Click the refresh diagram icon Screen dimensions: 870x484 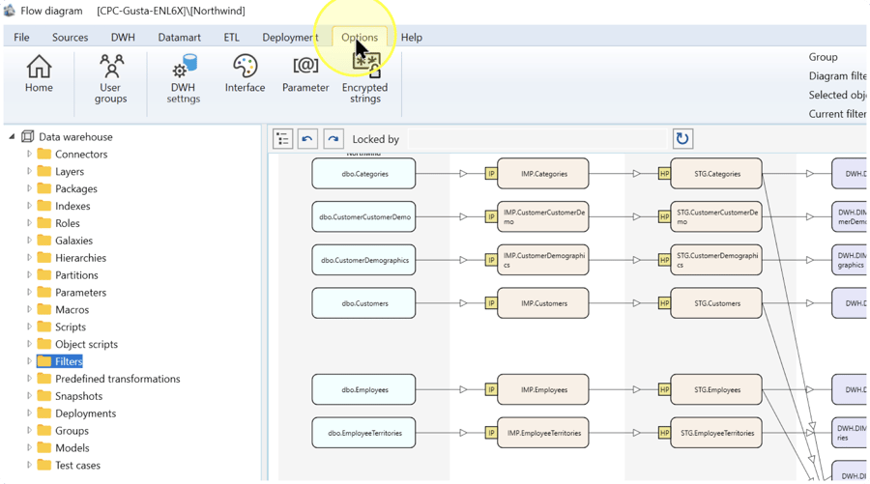point(682,138)
